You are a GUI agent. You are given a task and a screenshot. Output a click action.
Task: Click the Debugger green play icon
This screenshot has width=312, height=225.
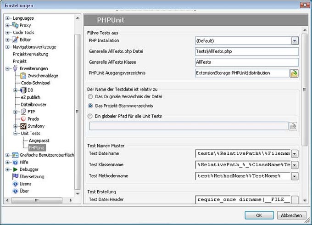[15, 169]
